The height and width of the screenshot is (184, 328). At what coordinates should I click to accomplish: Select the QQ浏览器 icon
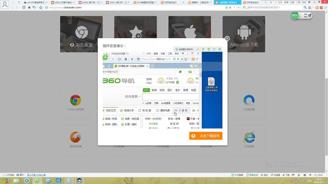click(x=249, y=100)
